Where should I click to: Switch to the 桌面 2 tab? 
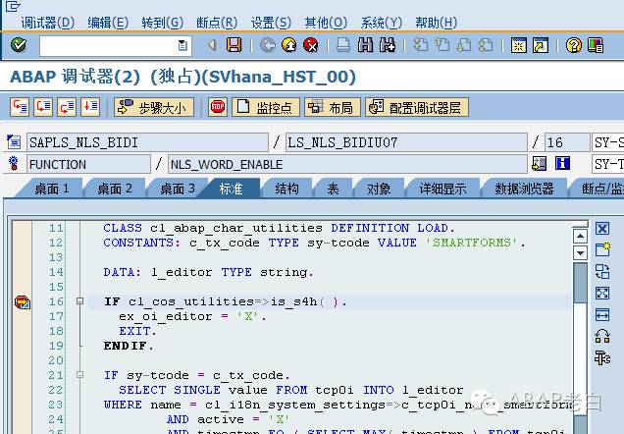(115, 189)
